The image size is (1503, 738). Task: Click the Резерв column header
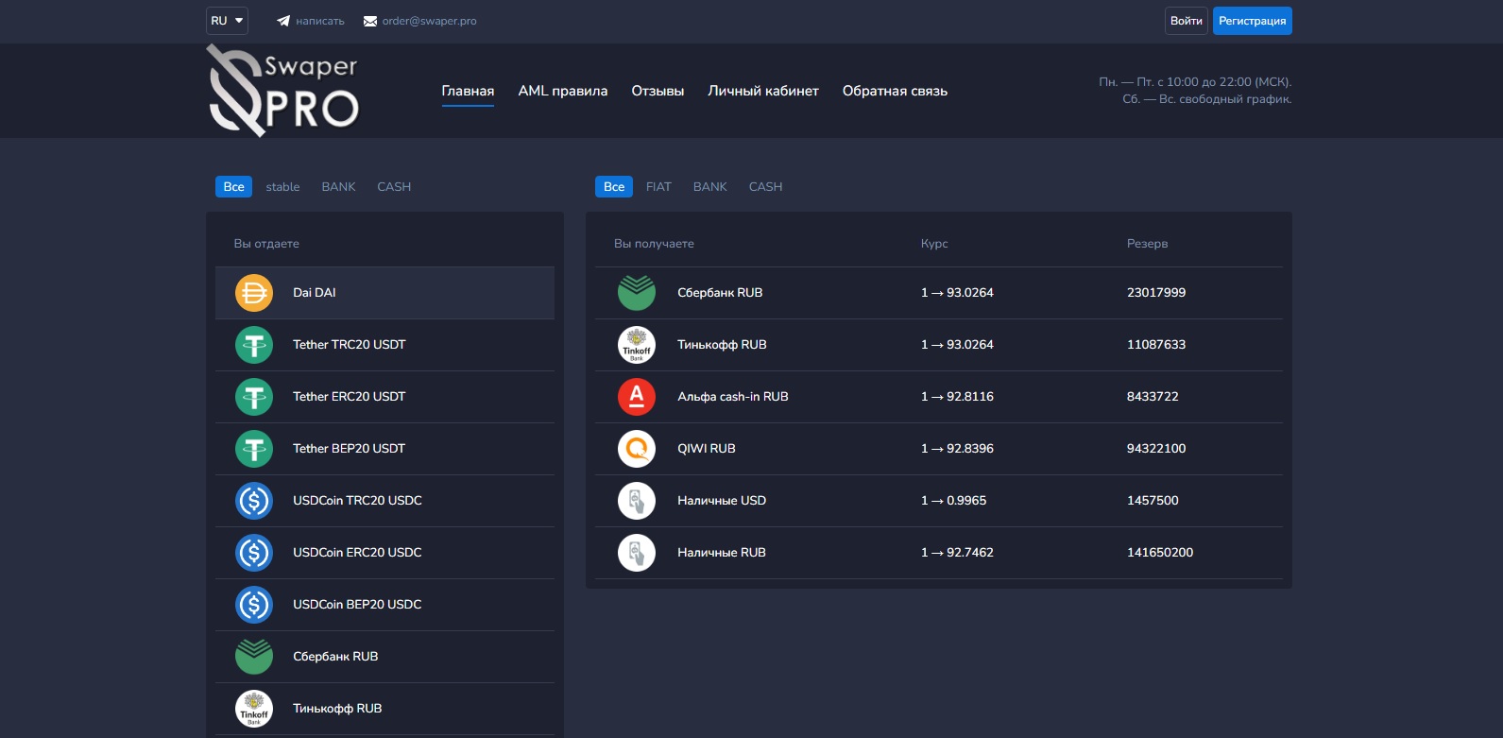point(1147,244)
